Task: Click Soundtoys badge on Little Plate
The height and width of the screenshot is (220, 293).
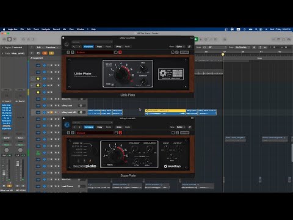Action: click(171, 74)
